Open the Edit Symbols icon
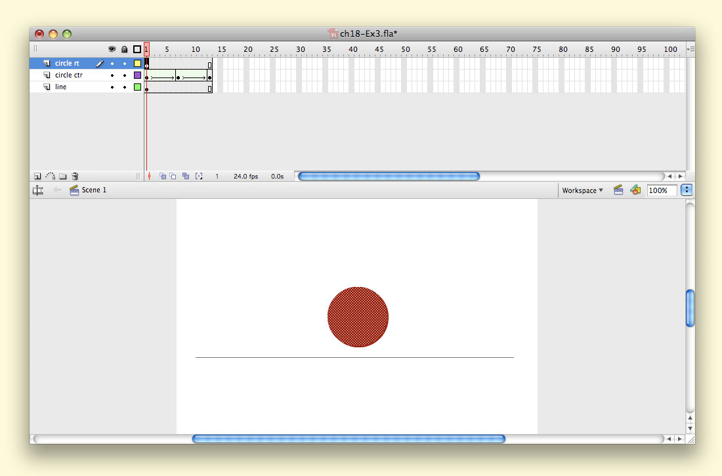Viewport: 722px width, 476px height. pyautogui.click(x=635, y=190)
